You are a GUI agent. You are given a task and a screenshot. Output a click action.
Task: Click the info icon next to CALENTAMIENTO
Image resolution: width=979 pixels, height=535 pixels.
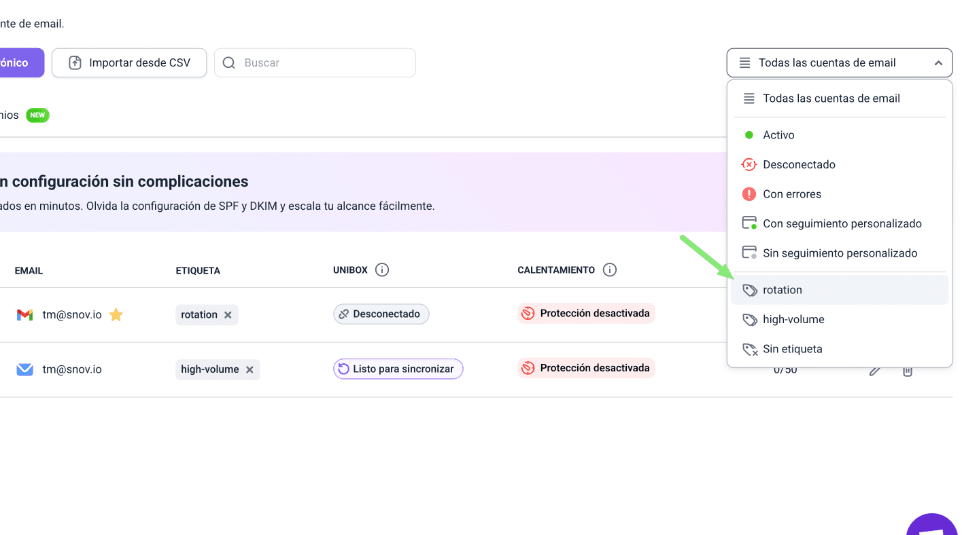[610, 270]
